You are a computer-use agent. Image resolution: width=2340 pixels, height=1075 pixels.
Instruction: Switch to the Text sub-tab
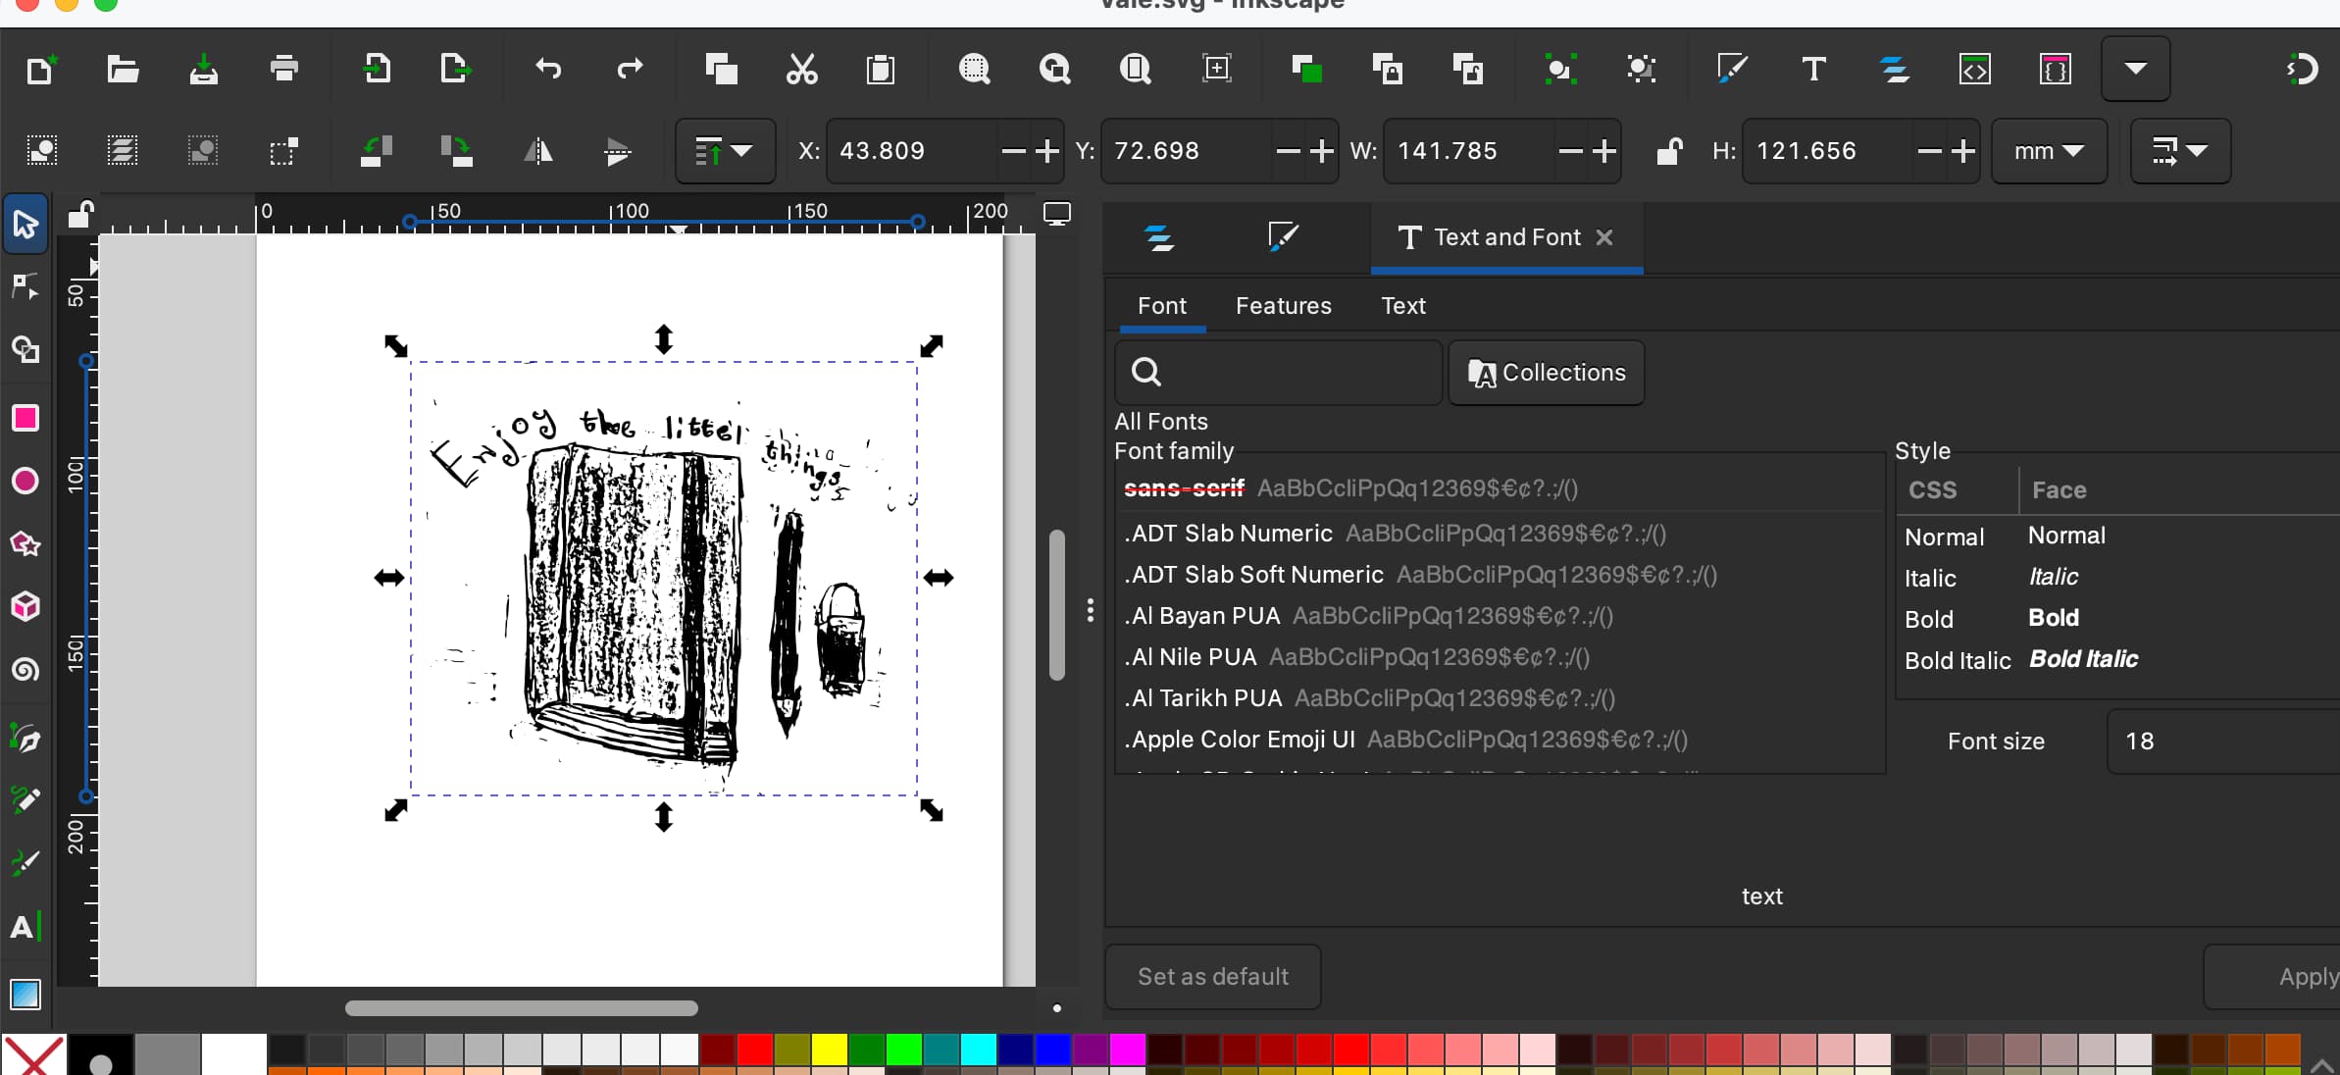(x=1402, y=306)
